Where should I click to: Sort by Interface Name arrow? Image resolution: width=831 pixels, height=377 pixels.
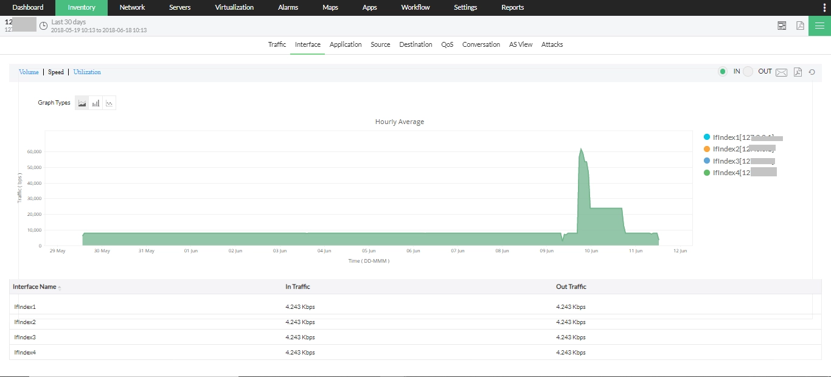[x=60, y=288]
